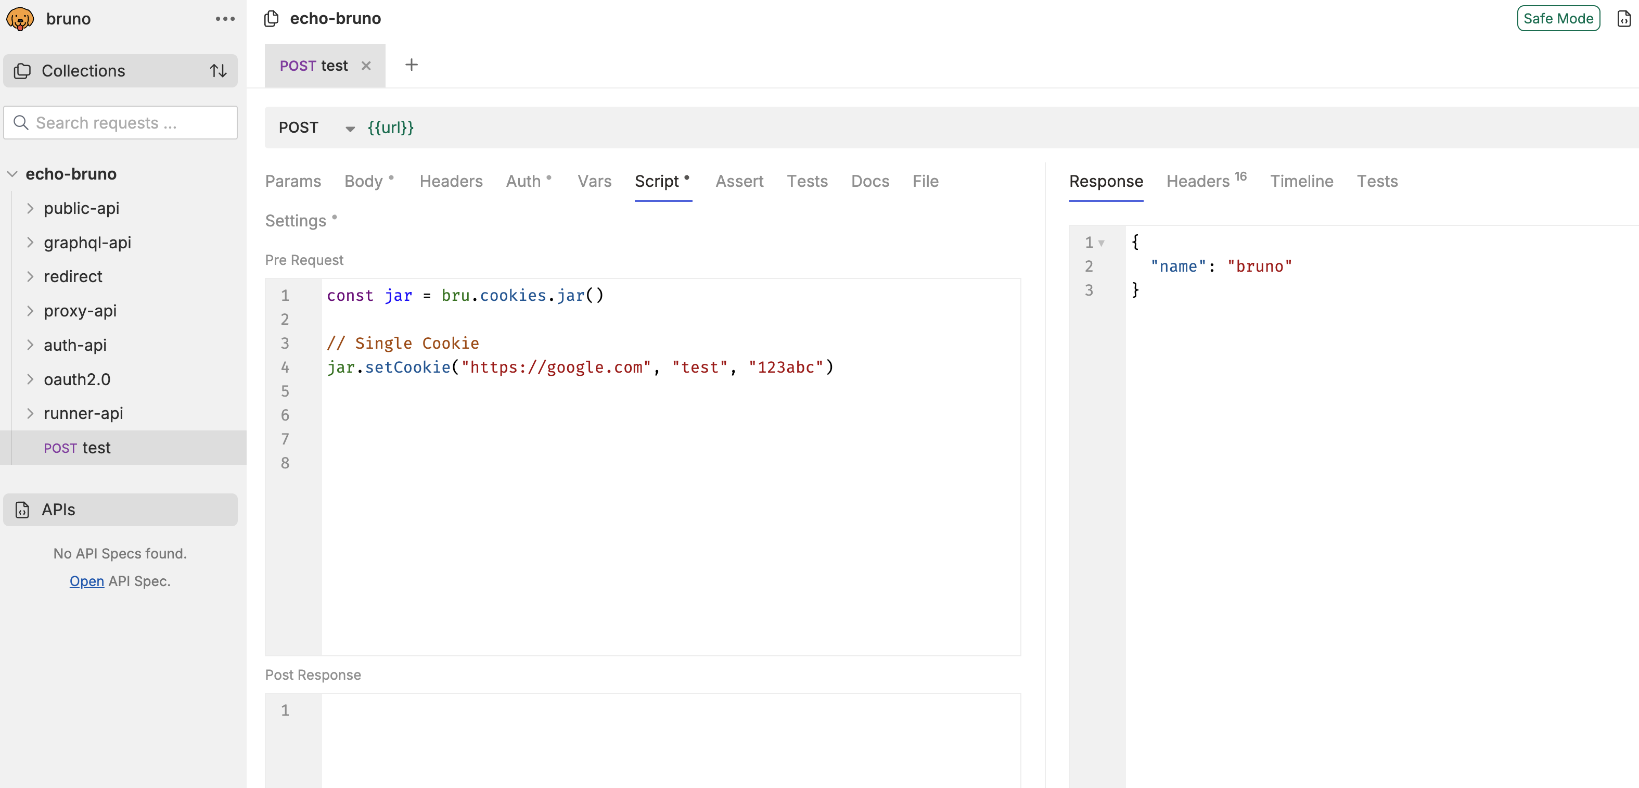Open the POST method dropdown
Viewport: 1639px width, 788px height.
pyautogui.click(x=350, y=128)
